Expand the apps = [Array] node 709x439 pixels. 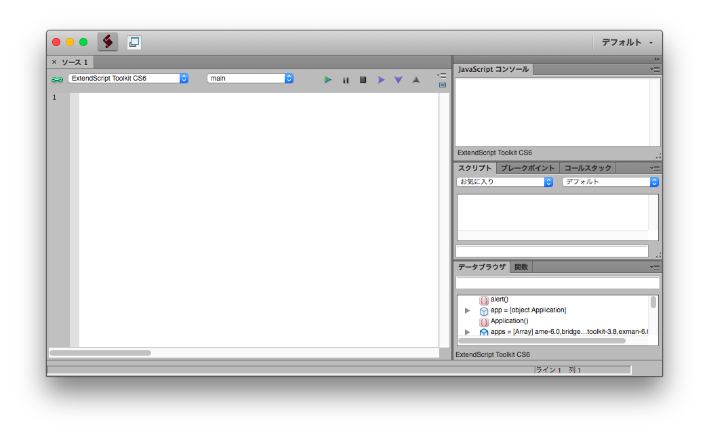pyautogui.click(x=468, y=333)
